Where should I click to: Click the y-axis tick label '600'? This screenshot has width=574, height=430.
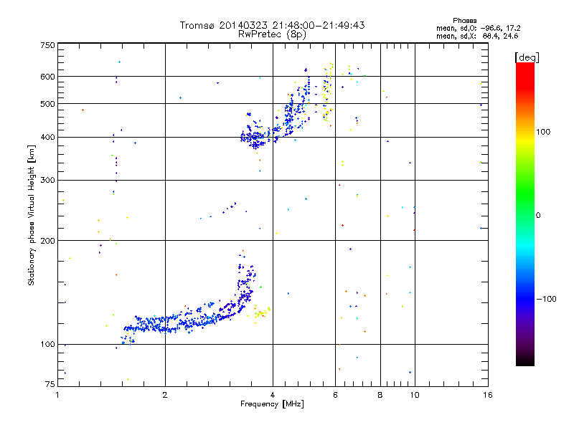[x=47, y=77]
